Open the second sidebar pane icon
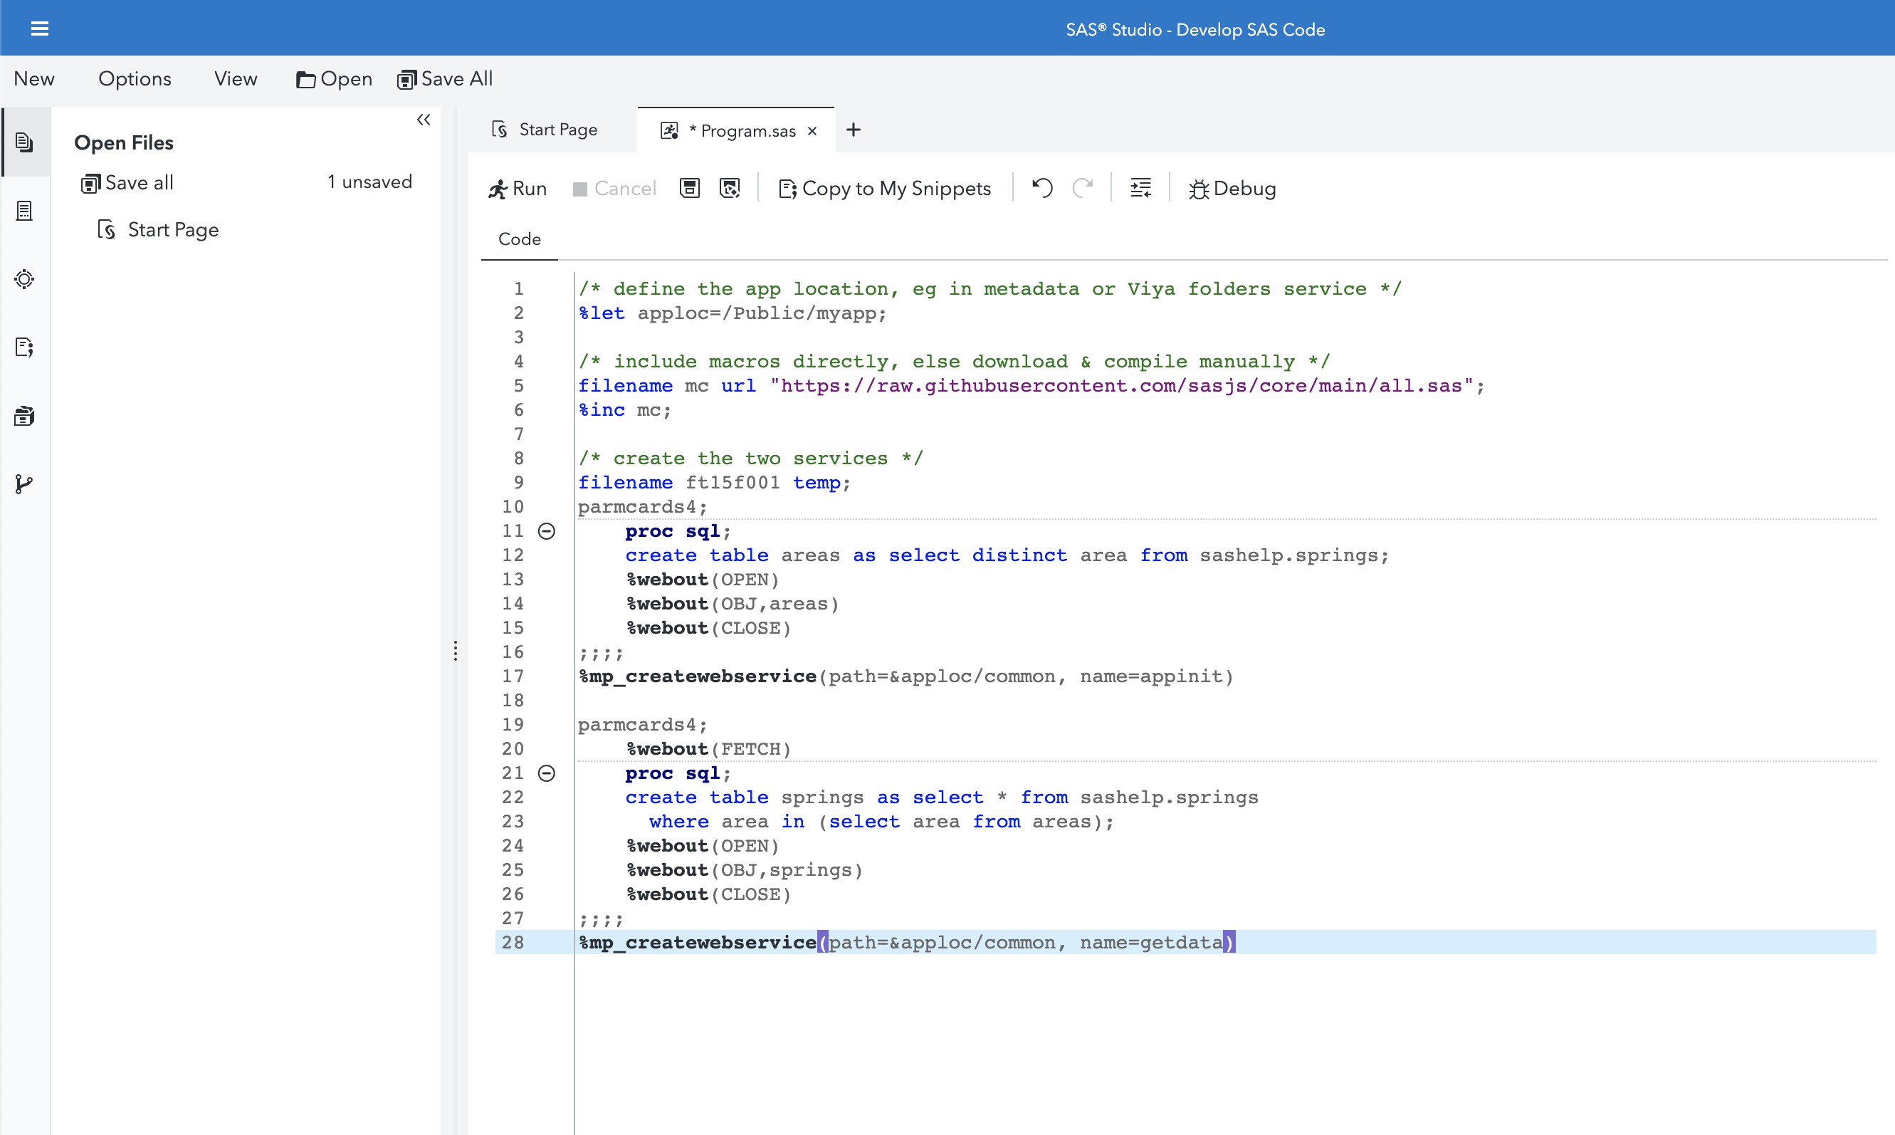This screenshot has height=1135, width=1895. (24, 211)
